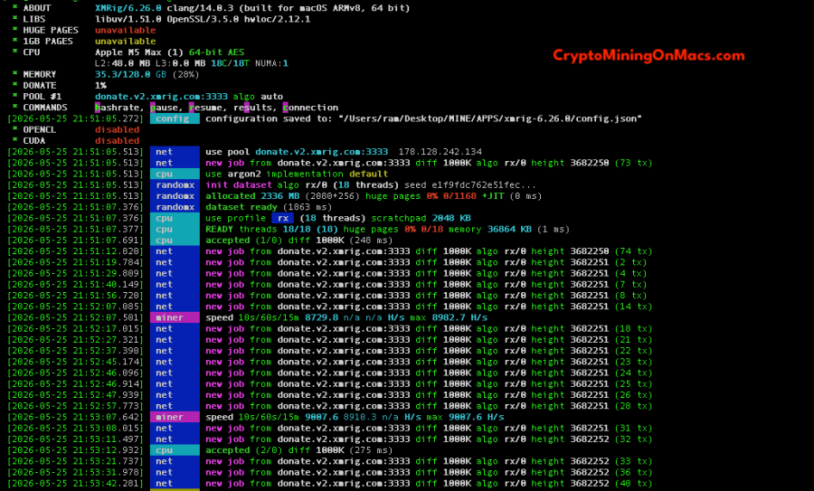Click the max 8982.7 H/s value

[x=449, y=317]
